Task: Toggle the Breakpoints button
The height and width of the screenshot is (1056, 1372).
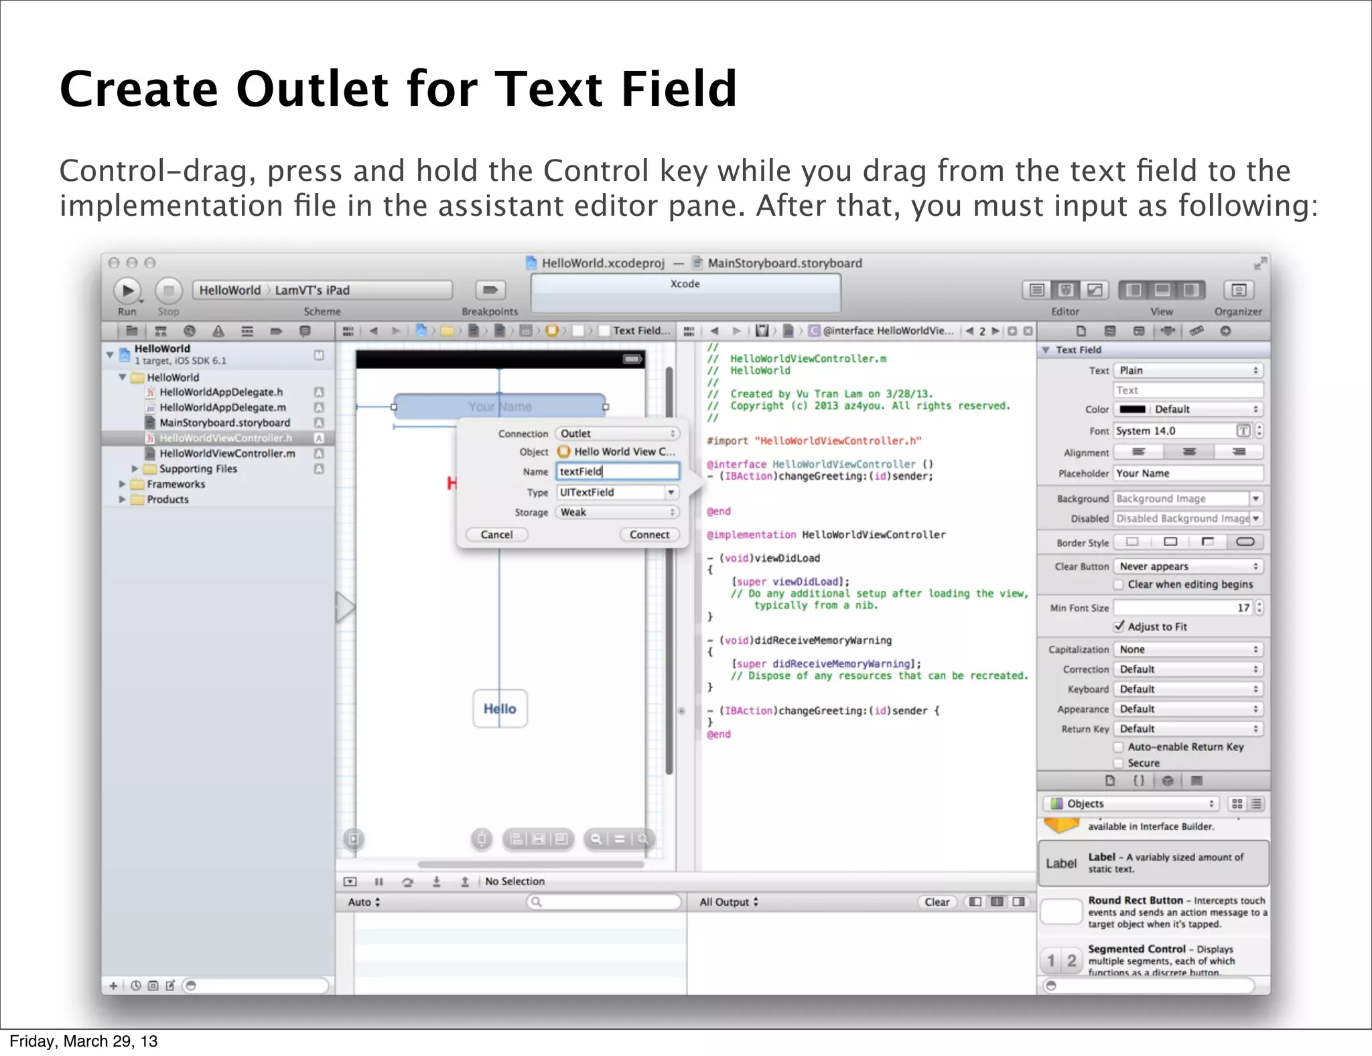Action: coord(490,290)
